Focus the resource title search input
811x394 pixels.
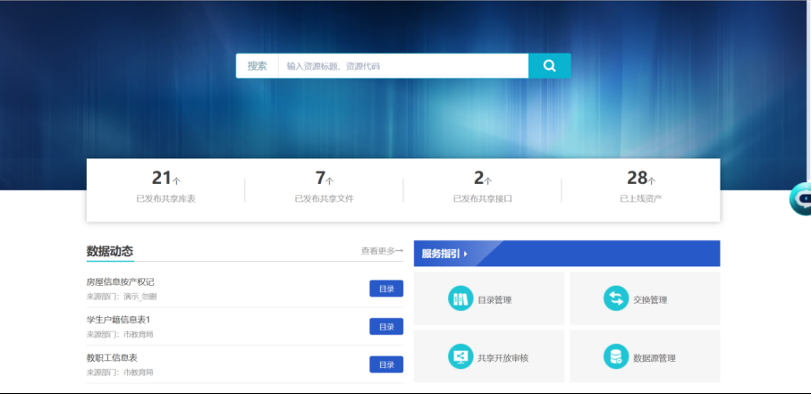click(x=402, y=66)
